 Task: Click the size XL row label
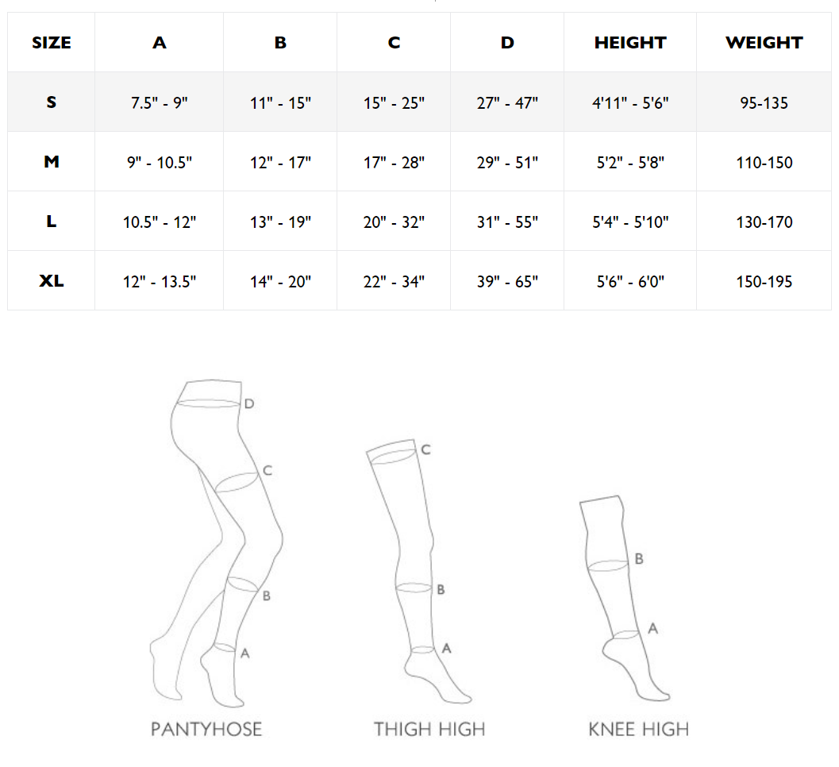[52, 280]
